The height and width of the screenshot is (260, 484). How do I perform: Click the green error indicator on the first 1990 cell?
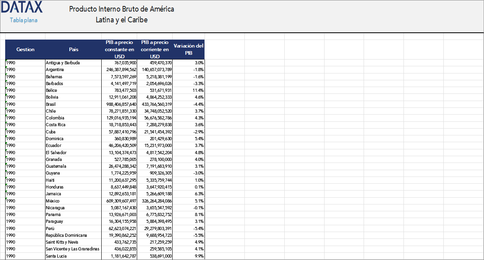pos(6,61)
